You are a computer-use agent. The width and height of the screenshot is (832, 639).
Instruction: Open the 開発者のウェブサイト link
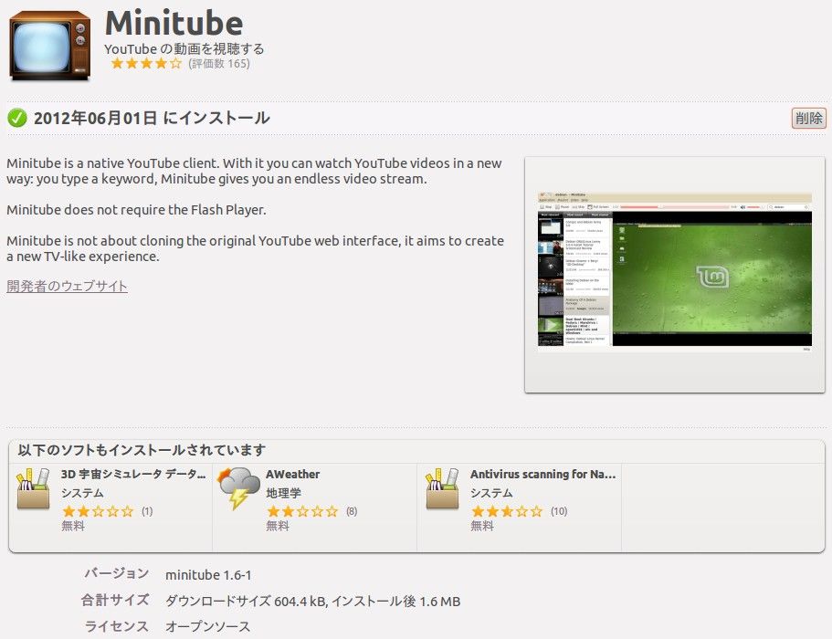coord(67,286)
